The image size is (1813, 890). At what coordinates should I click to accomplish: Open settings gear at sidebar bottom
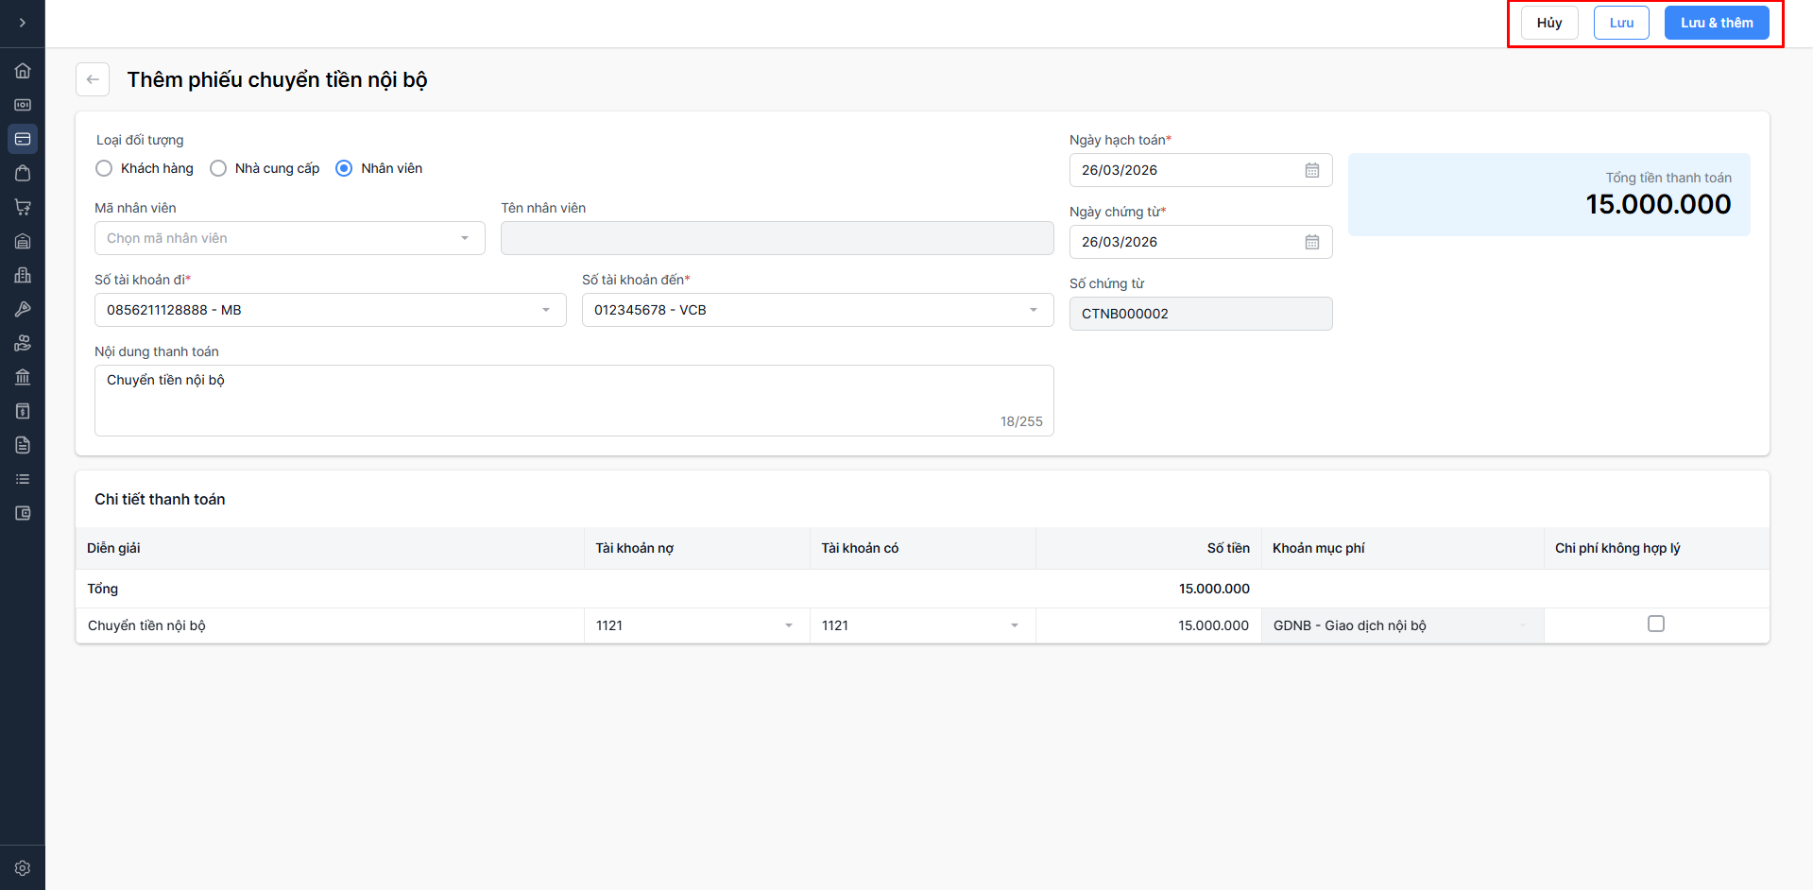[23, 867]
